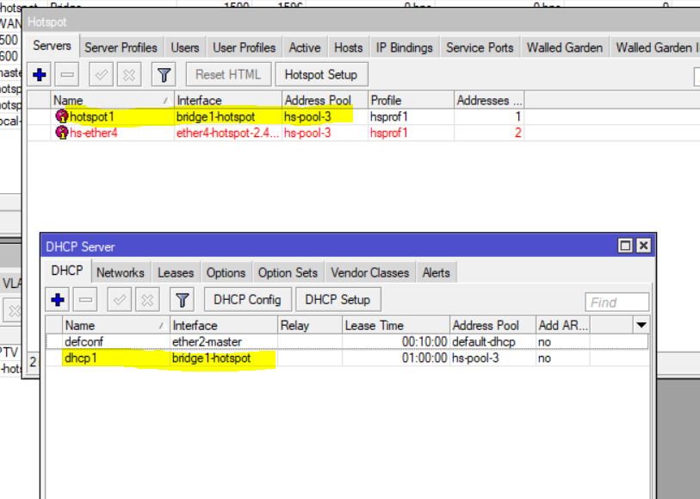This screenshot has width=700, height=499.
Task: Add a new hotspot server with plus icon
Action: (40, 75)
